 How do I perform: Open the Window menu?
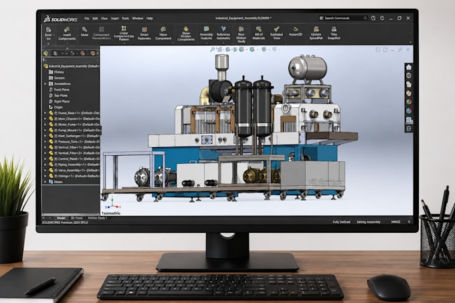[x=138, y=18]
